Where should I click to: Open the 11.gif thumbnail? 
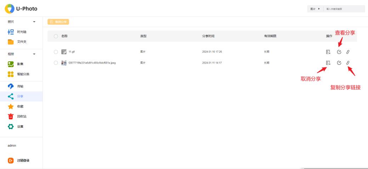64,52
